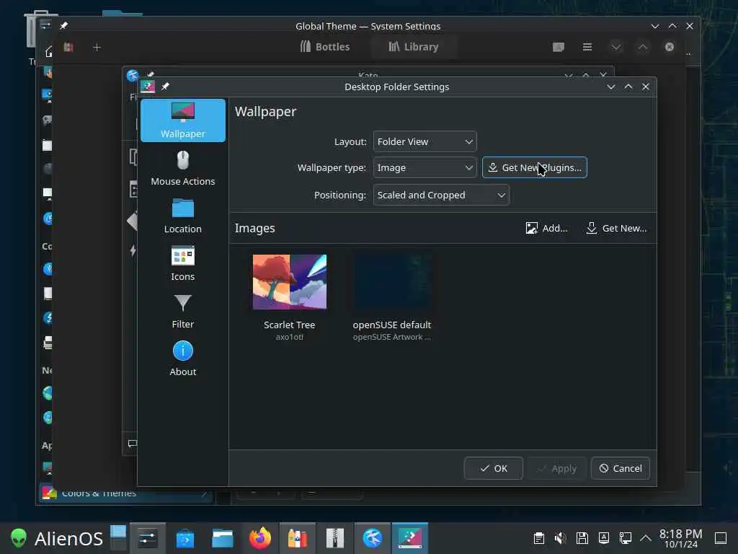Open the hamburger menu in Bottles window

[587, 47]
